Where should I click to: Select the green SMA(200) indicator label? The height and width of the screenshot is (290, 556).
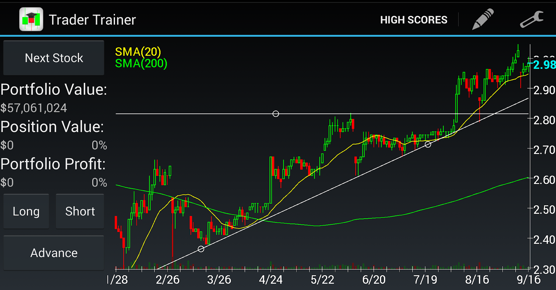141,63
